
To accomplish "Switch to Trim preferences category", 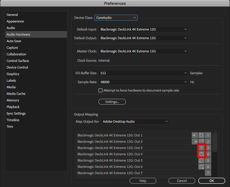I will [x=36, y=127].
